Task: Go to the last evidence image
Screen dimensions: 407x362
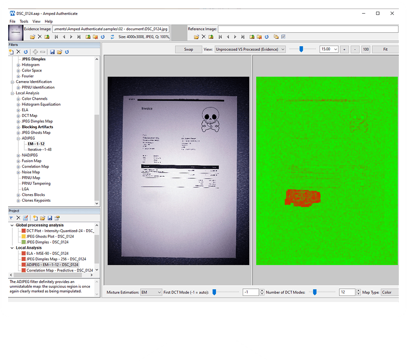Action: (79, 37)
